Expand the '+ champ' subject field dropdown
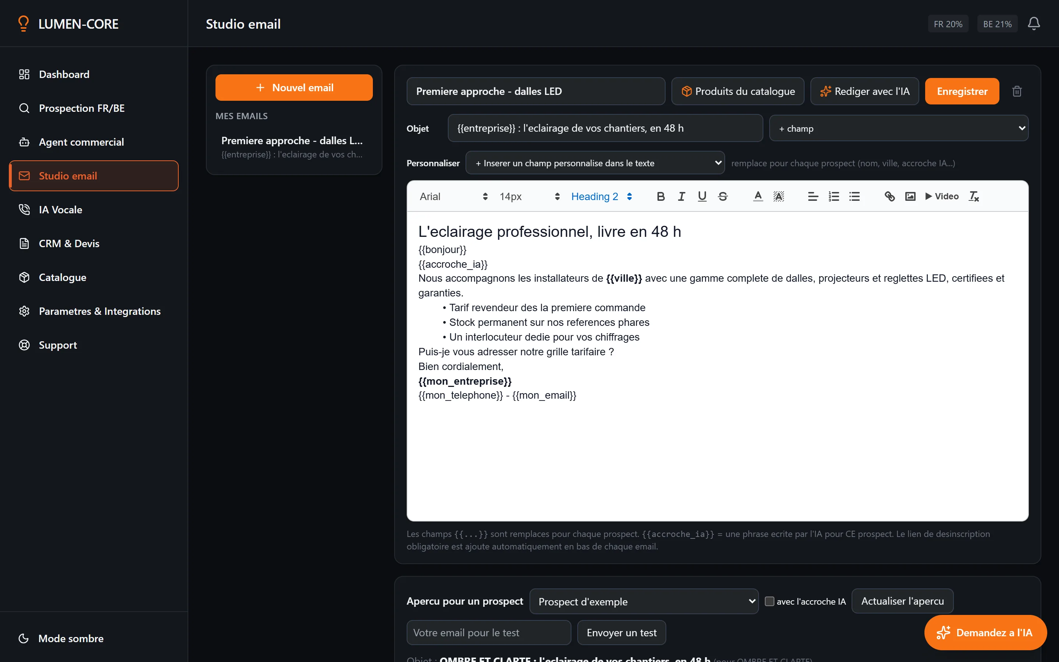 [898, 128]
